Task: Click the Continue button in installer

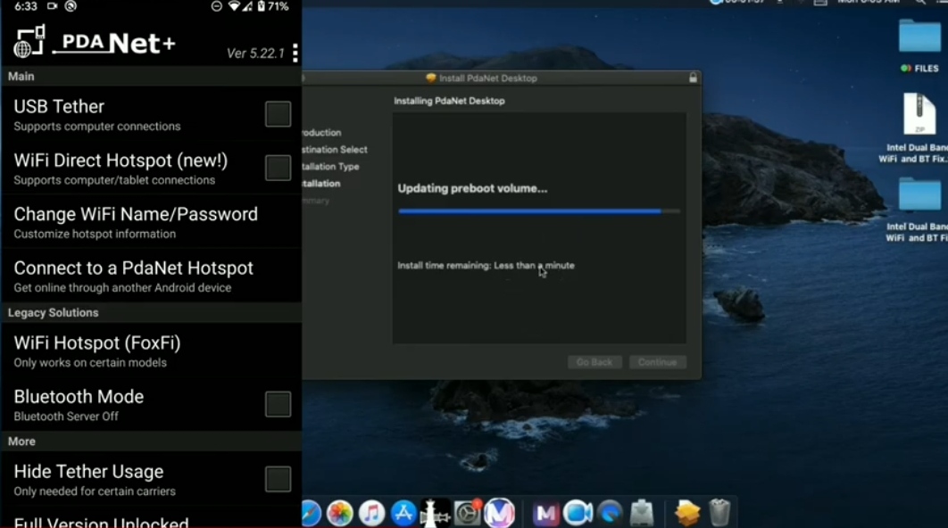Action: click(657, 362)
